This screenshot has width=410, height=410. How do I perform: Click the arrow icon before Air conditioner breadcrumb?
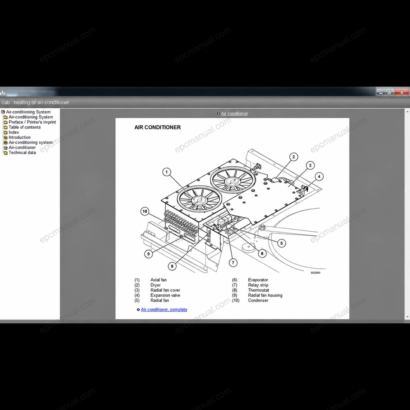click(x=219, y=114)
